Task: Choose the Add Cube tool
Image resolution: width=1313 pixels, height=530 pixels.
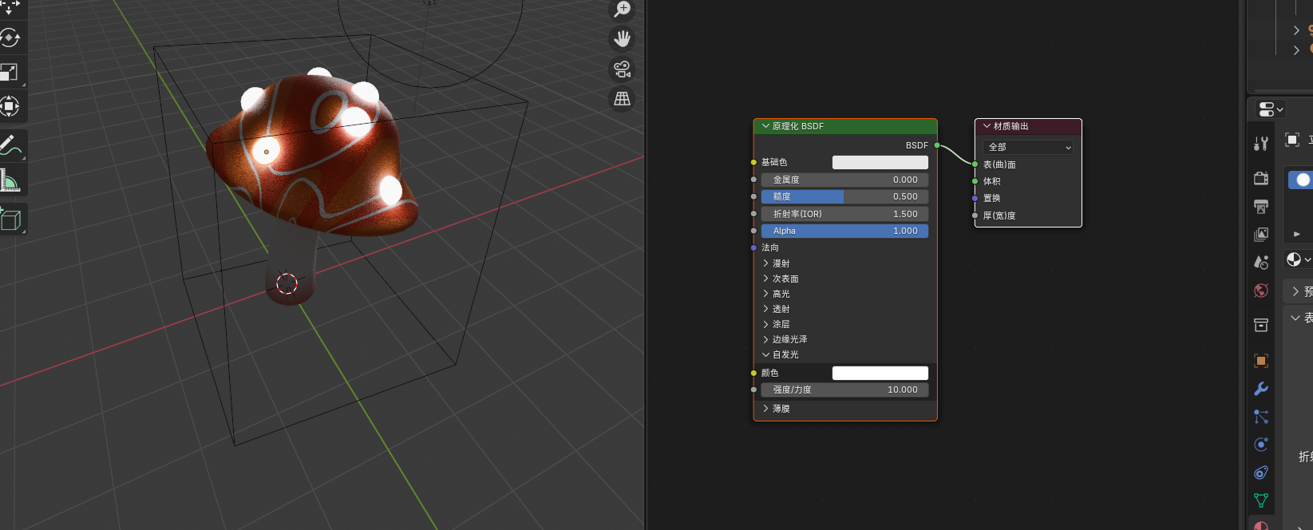Action: [10, 220]
